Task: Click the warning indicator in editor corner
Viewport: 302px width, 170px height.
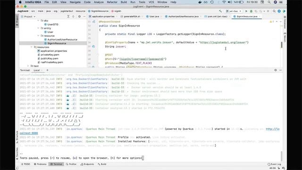Action: [272, 22]
